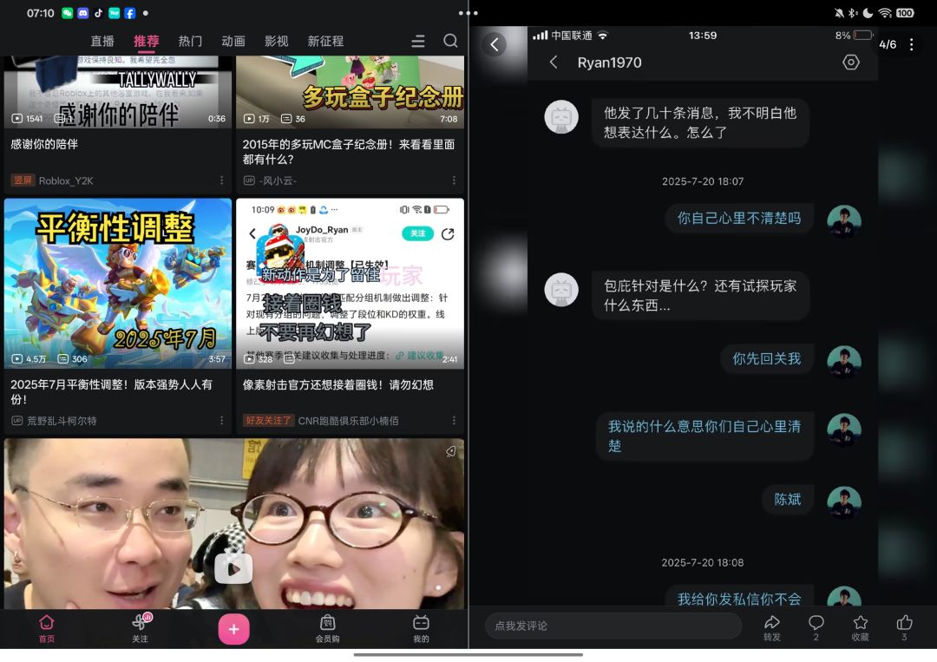
Task: Open the 多玩盒子纪念册 video thumbnail
Action: pyautogui.click(x=351, y=92)
